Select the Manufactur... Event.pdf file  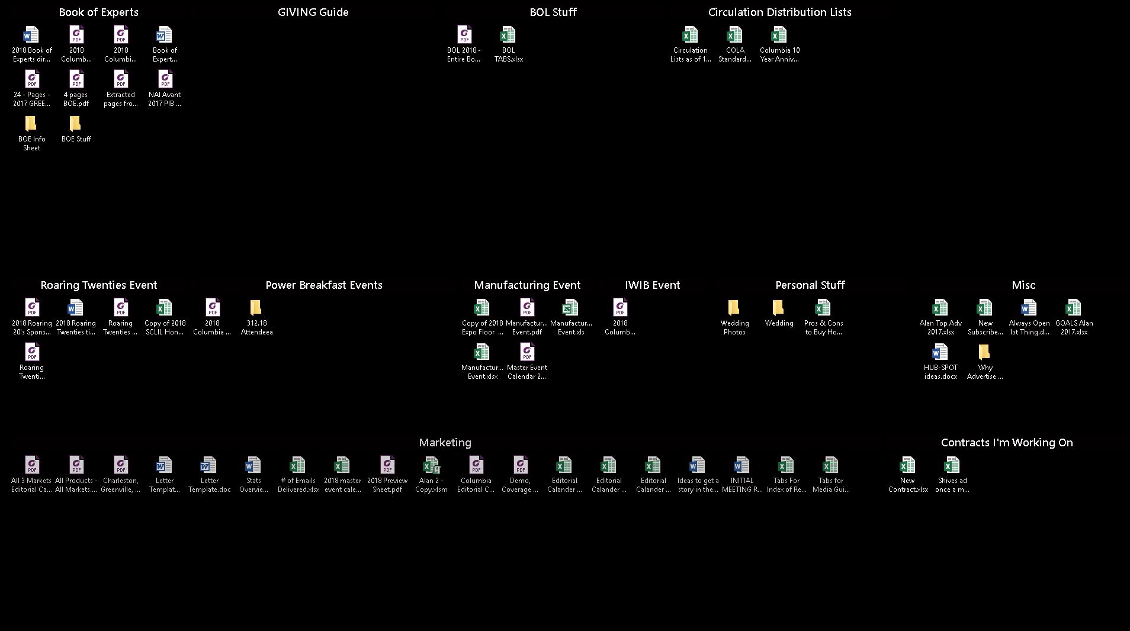click(x=527, y=317)
